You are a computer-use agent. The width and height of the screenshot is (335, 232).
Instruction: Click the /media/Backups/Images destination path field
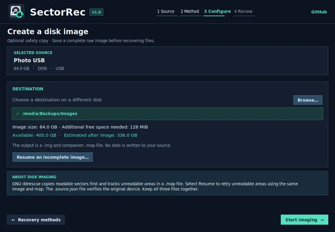tap(167, 114)
